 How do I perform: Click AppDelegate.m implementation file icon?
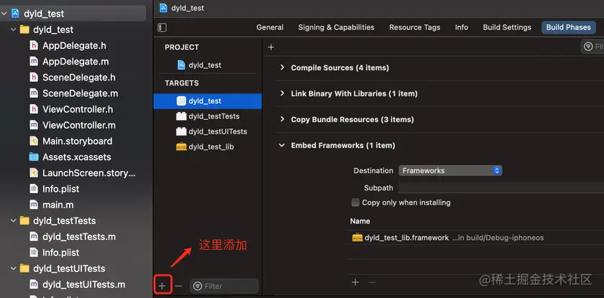click(34, 62)
